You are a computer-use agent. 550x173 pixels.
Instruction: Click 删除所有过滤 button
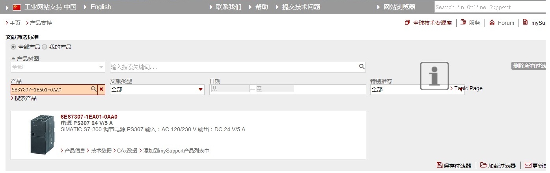coord(529,66)
